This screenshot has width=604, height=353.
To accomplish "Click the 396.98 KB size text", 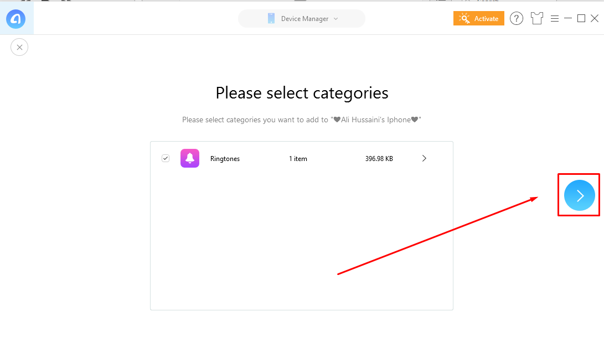I will tap(379, 159).
